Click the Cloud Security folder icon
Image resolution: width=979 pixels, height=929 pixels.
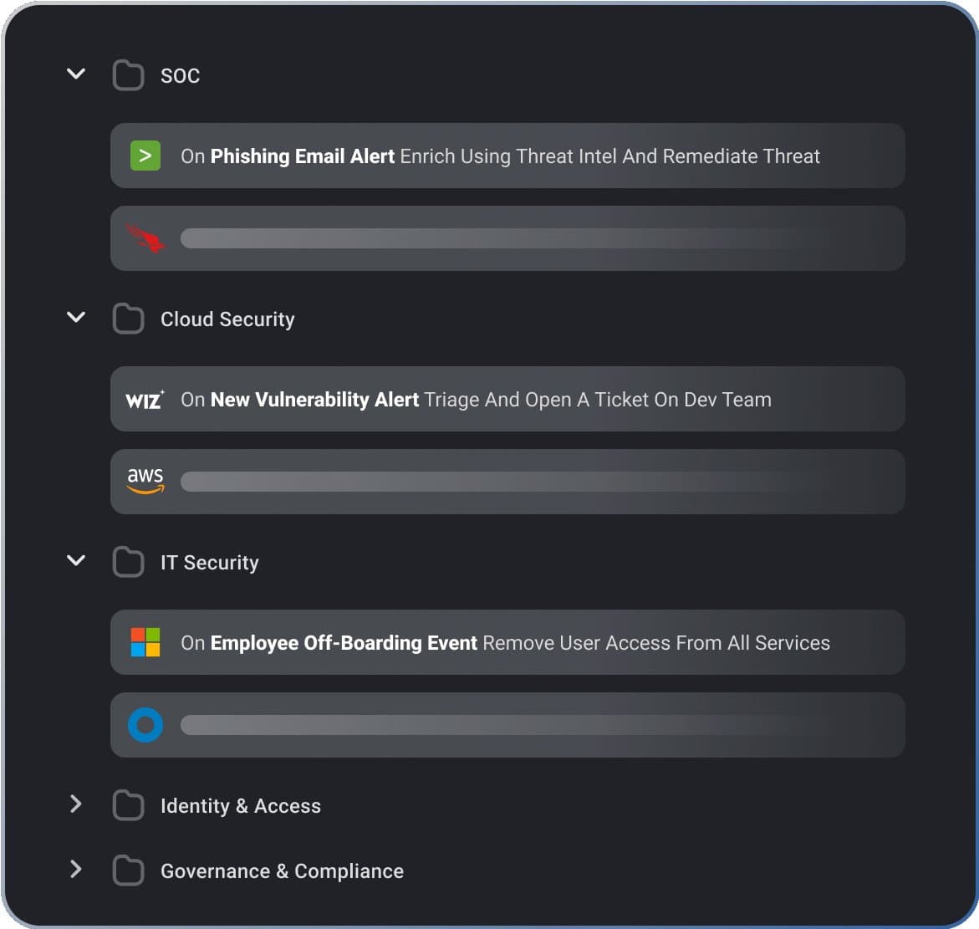[x=128, y=319]
